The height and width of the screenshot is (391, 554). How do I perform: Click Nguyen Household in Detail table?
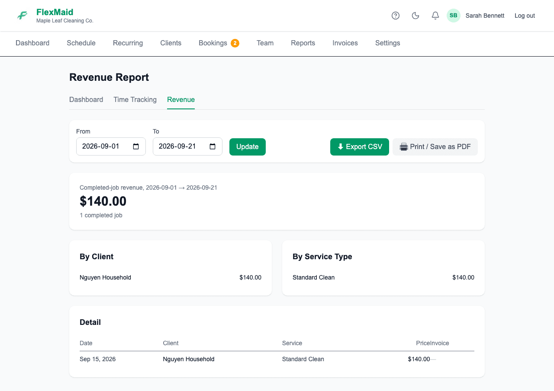tap(189, 359)
